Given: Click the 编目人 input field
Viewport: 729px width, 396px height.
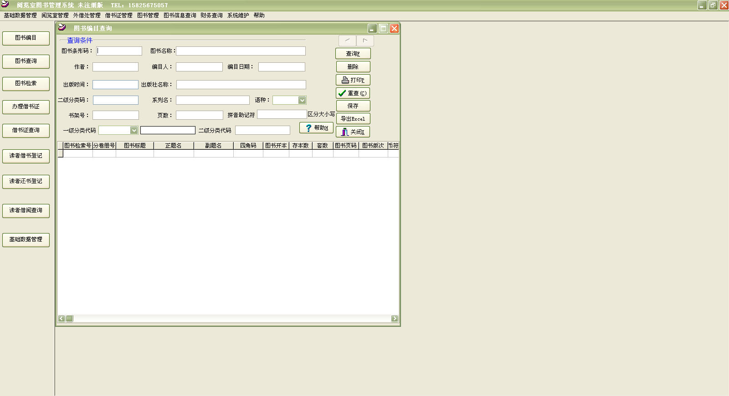Looking at the screenshot, I should point(199,67).
